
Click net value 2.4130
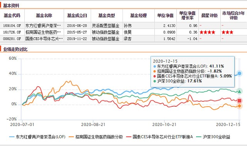pos(169,25)
